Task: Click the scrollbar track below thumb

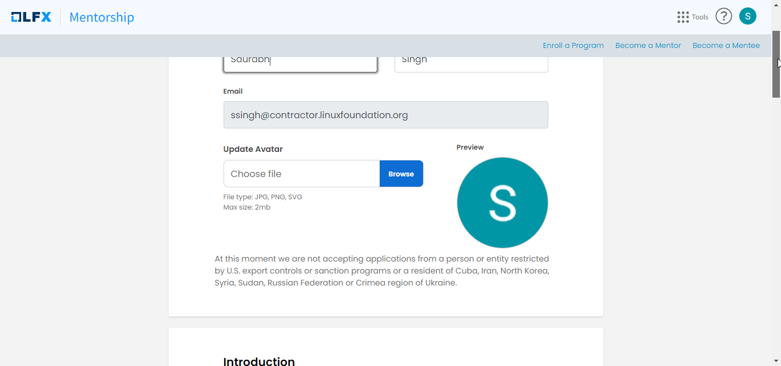Action: 776,228
